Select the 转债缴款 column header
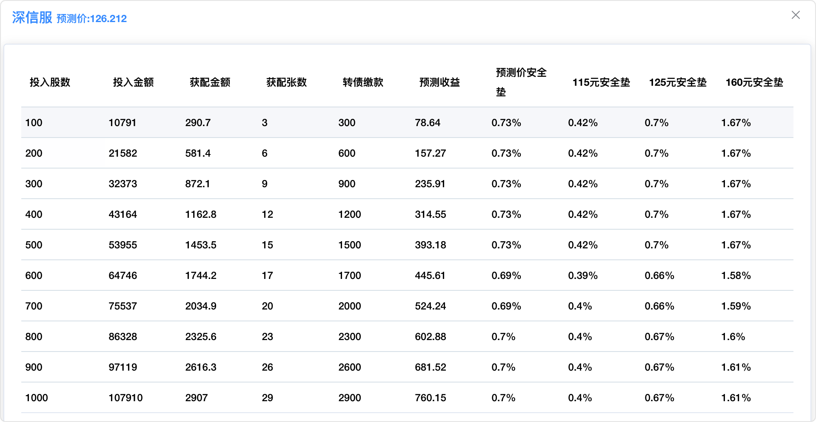 pos(363,82)
